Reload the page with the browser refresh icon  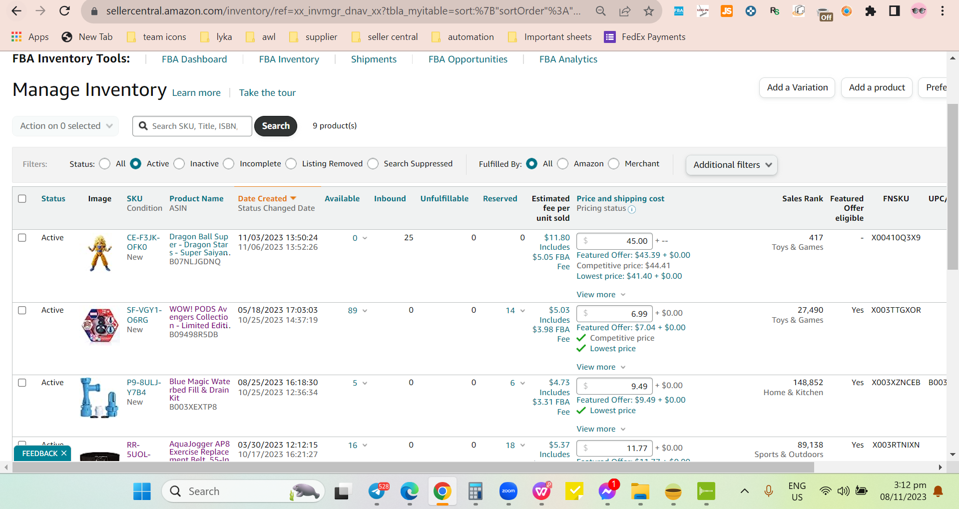coord(64,11)
